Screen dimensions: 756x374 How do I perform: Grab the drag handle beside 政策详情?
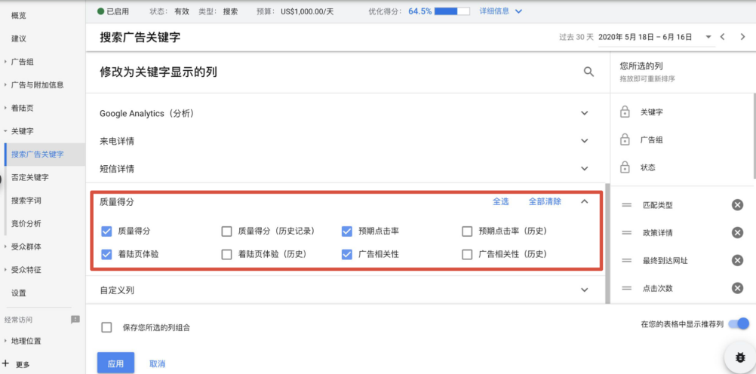[x=626, y=233]
